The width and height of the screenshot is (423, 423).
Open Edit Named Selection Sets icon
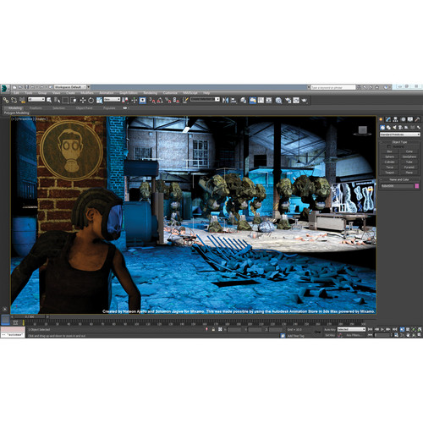tap(185, 100)
